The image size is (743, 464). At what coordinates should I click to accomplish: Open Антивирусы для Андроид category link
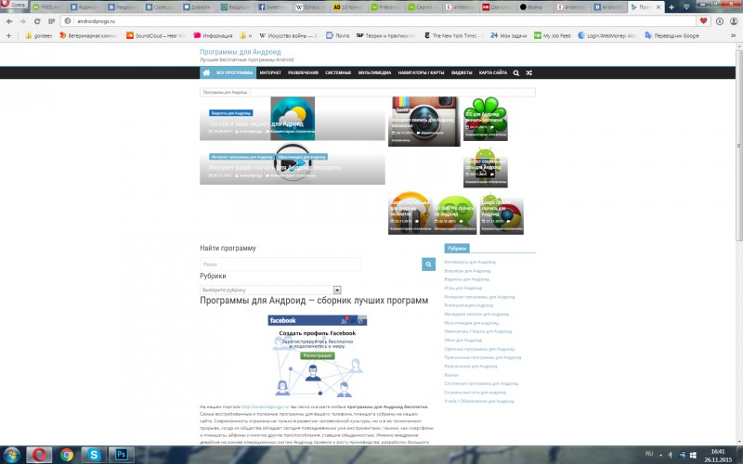[470, 262]
